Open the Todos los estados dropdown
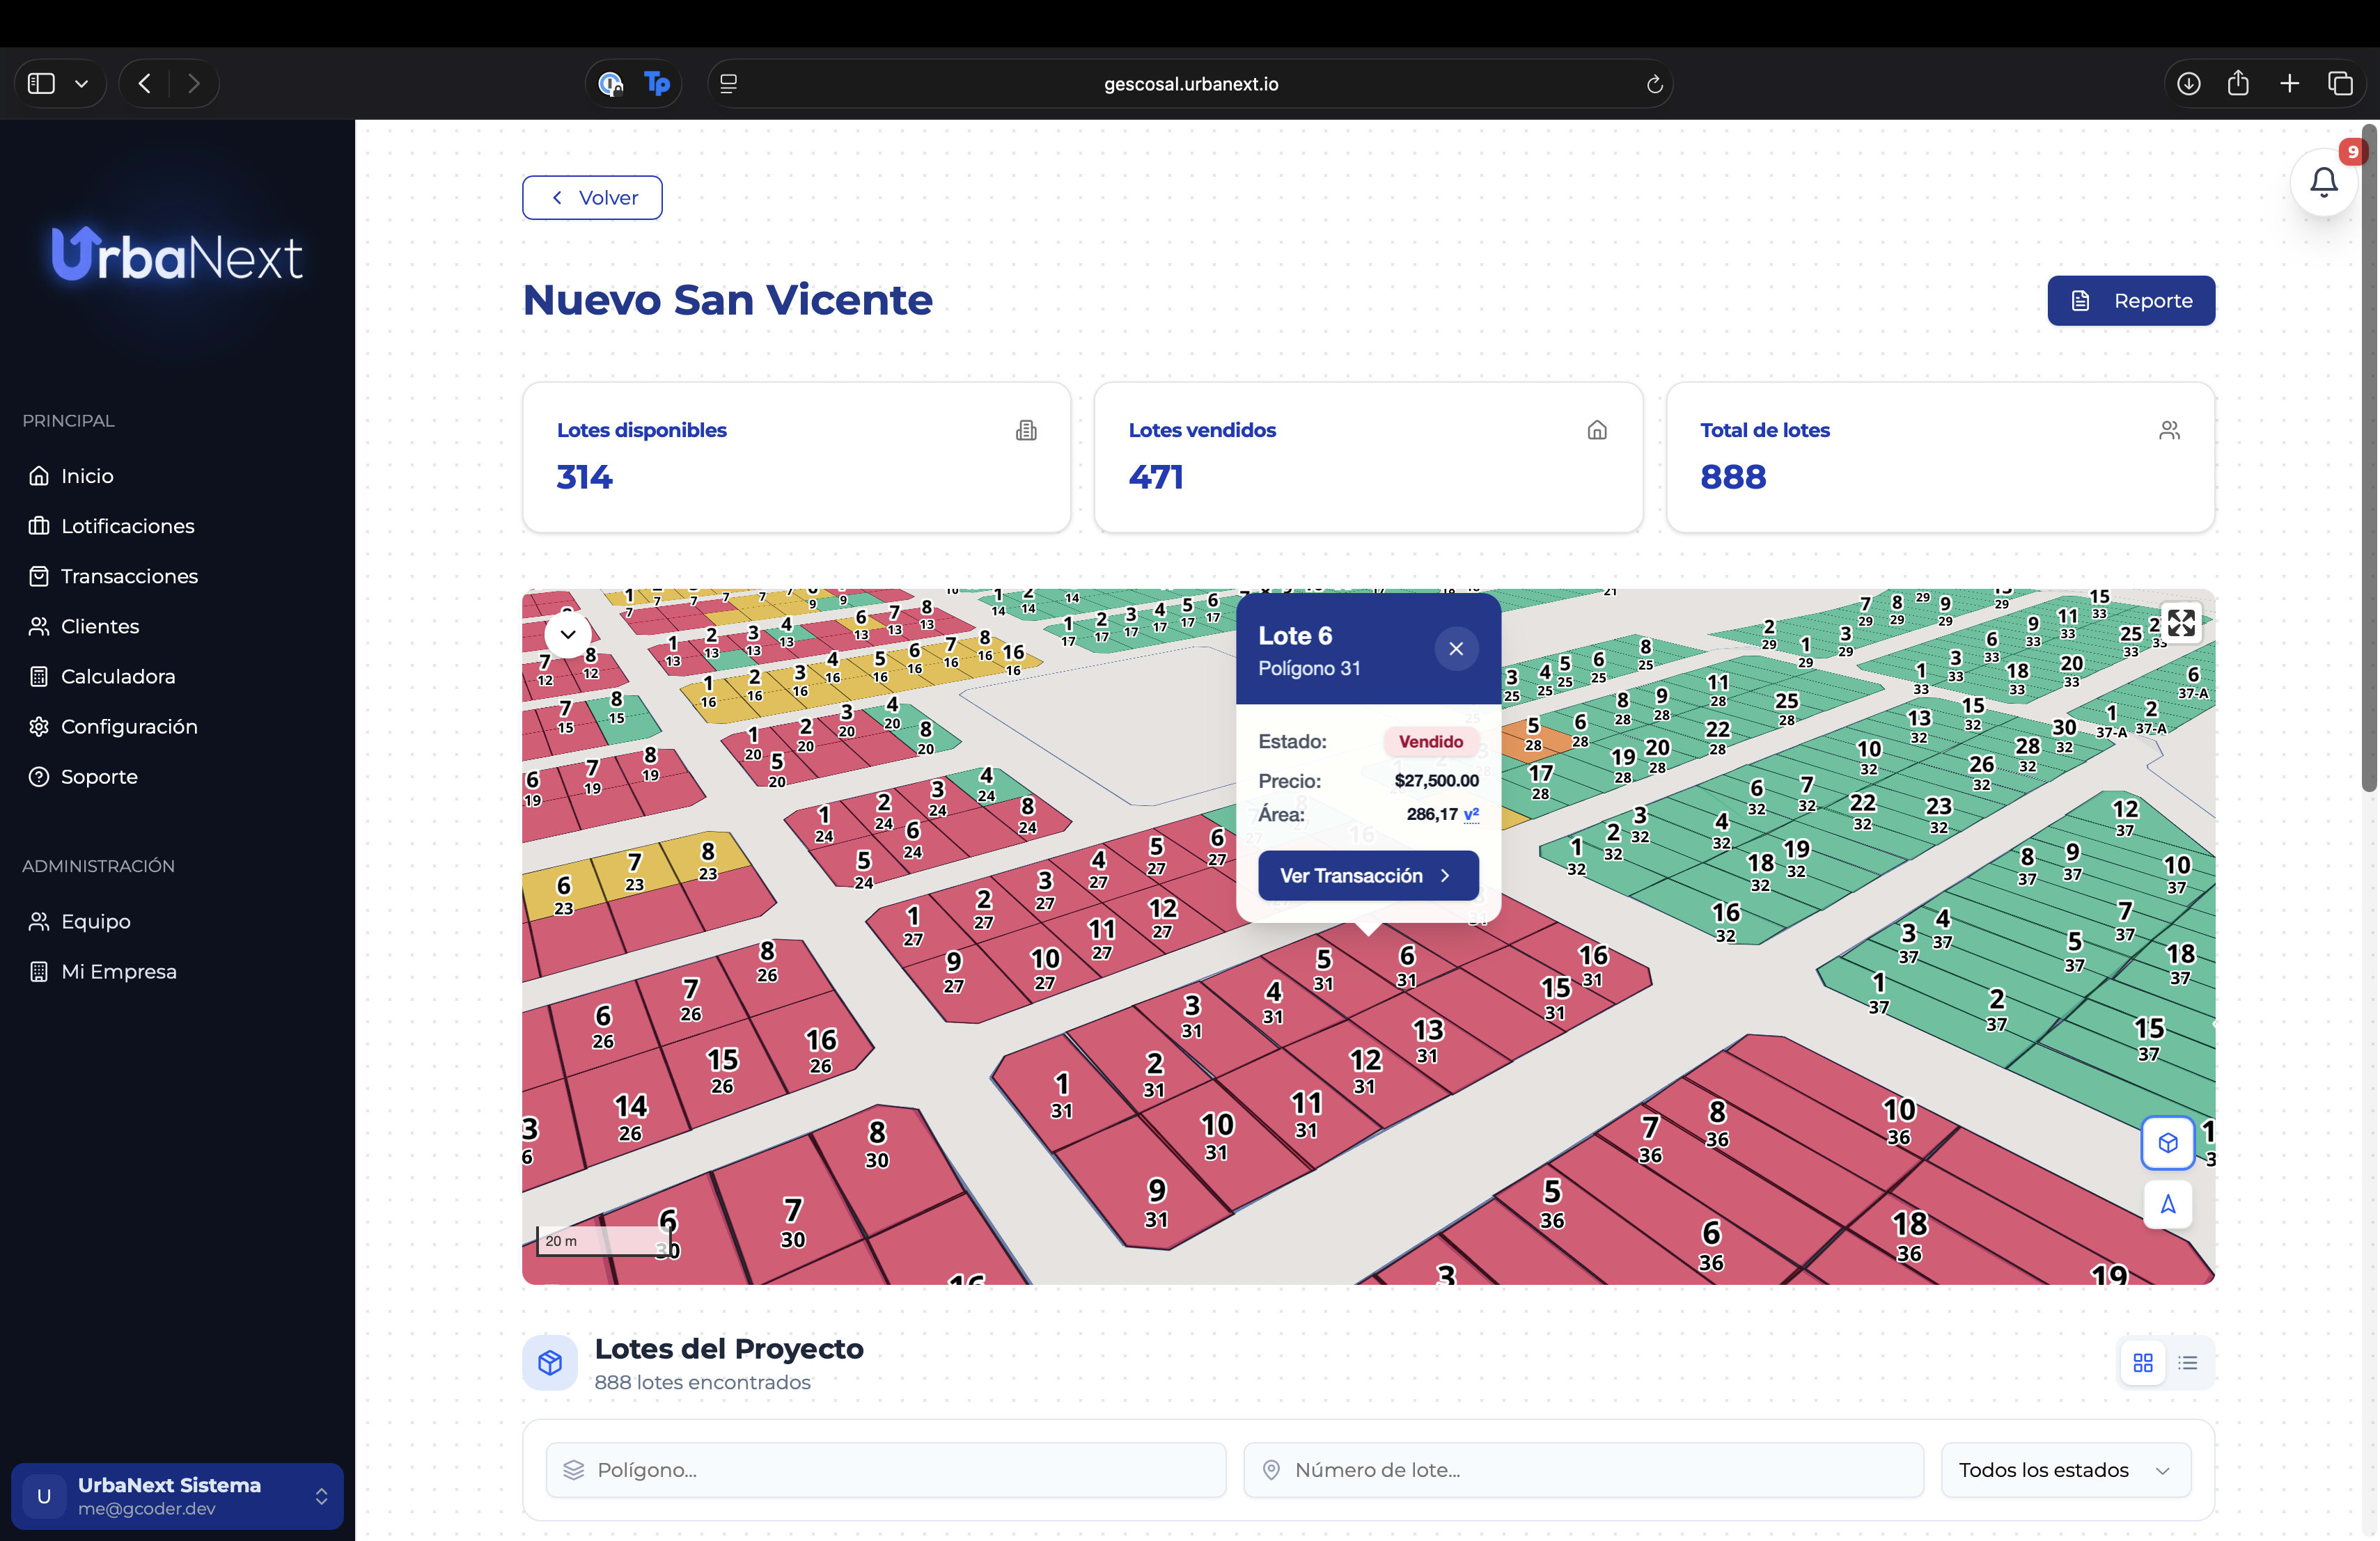The image size is (2380, 1541). (2065, 1470)
